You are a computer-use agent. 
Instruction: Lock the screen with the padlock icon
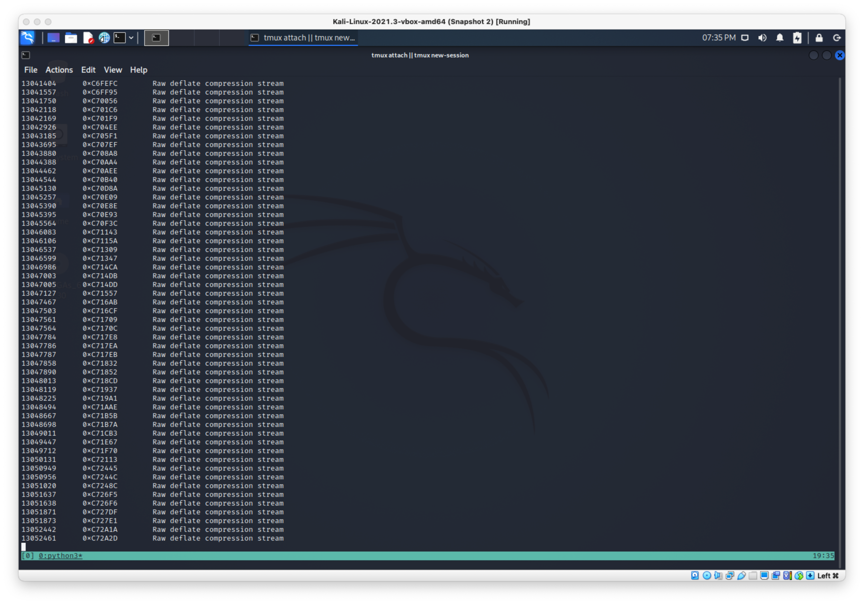click(819, 38)
